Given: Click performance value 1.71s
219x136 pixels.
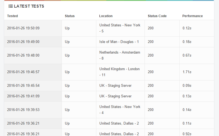Looking at the screenshot, I should 187,72.
